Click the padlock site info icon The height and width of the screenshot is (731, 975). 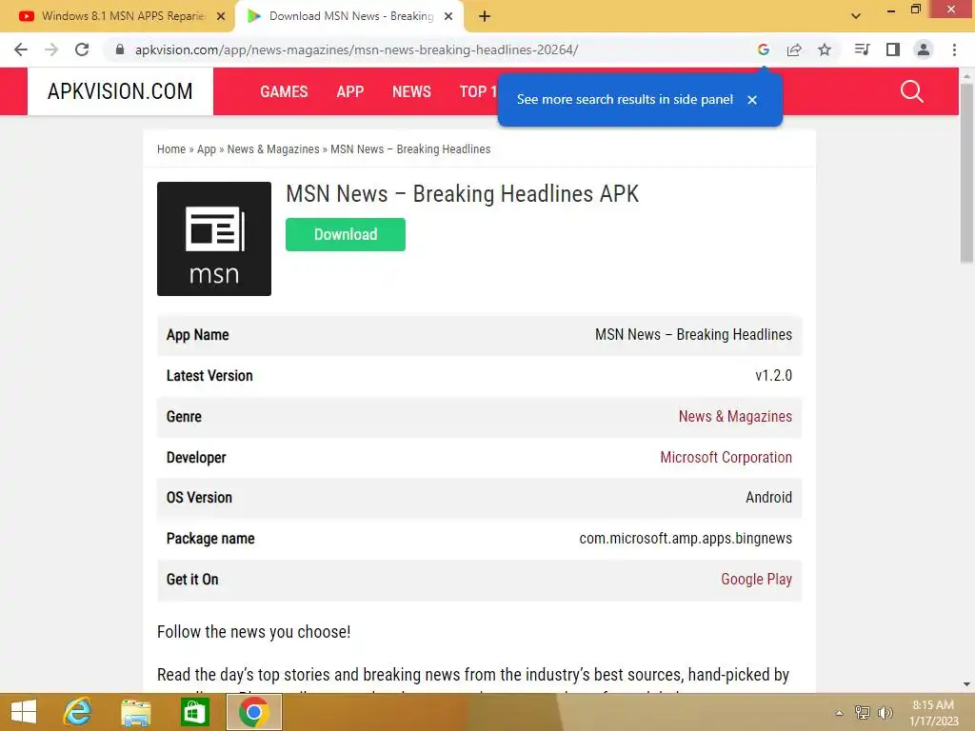(120, 49)
